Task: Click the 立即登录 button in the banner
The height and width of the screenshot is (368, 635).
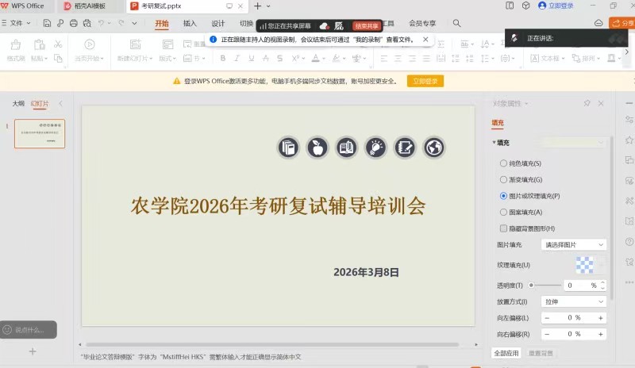Action: pos(425,81)
